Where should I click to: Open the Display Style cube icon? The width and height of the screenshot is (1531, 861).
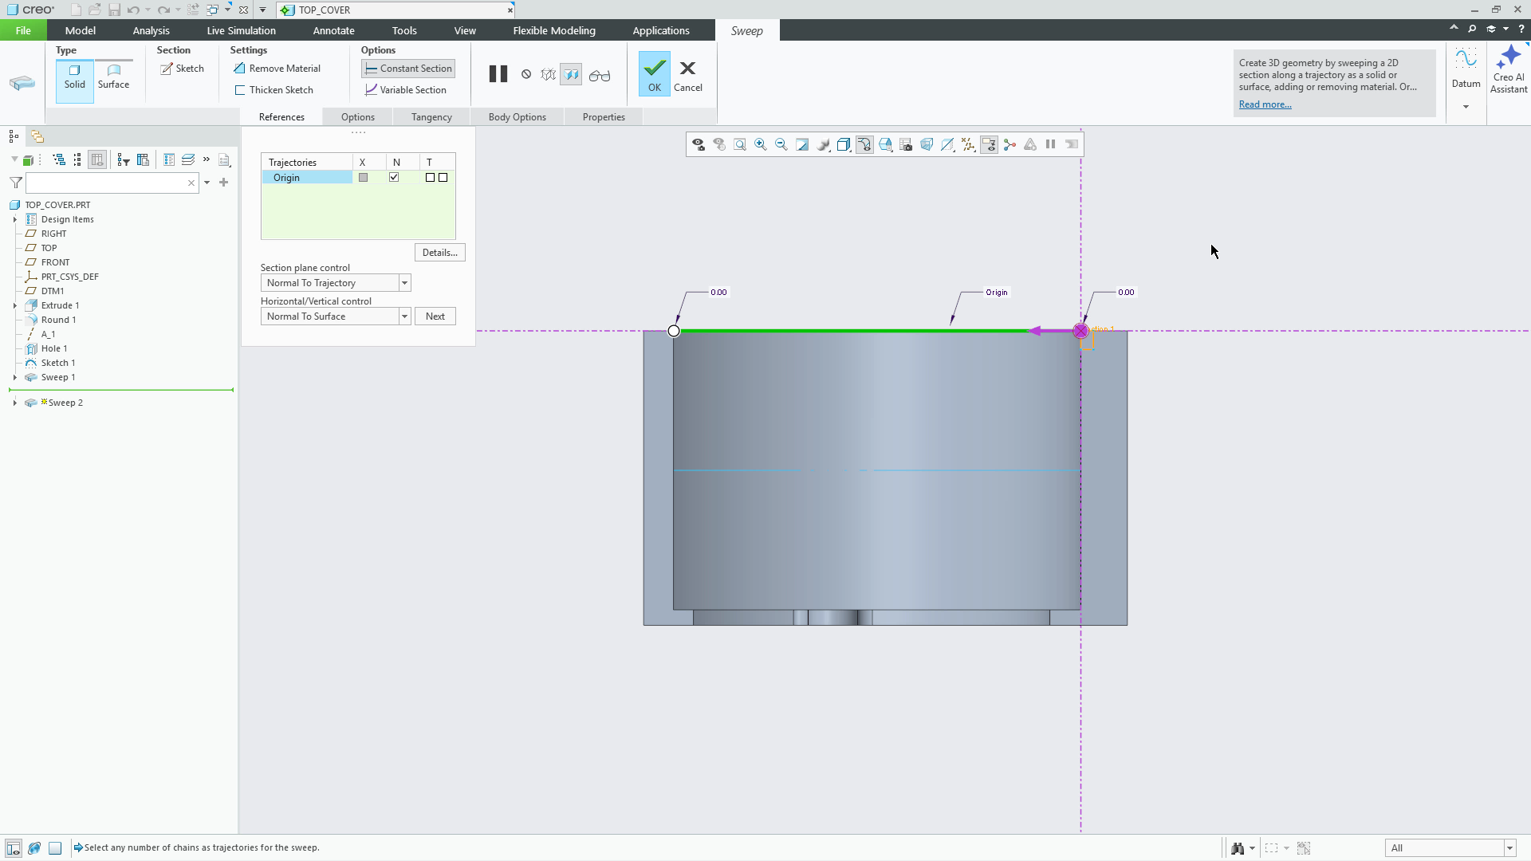[x=844, y=144]
